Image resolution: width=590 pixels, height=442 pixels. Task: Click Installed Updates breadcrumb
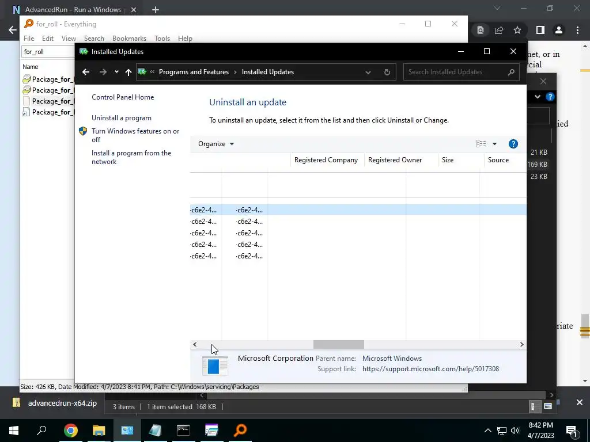click(x=267, y=72)
